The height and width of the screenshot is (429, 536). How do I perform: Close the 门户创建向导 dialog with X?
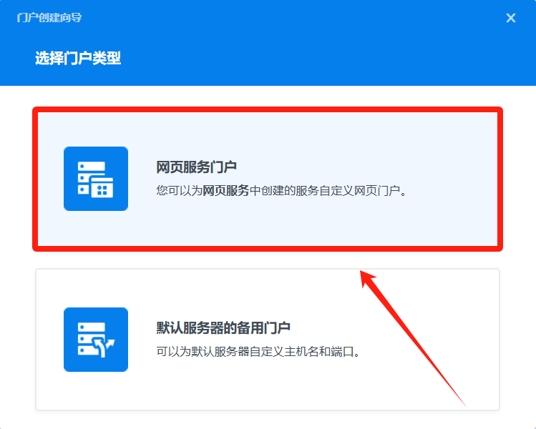pos(511,18)
